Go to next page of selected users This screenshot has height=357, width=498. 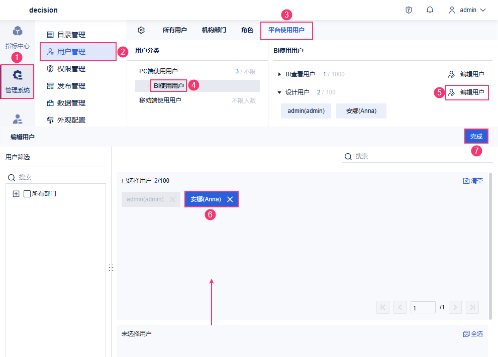coord(455,307)
